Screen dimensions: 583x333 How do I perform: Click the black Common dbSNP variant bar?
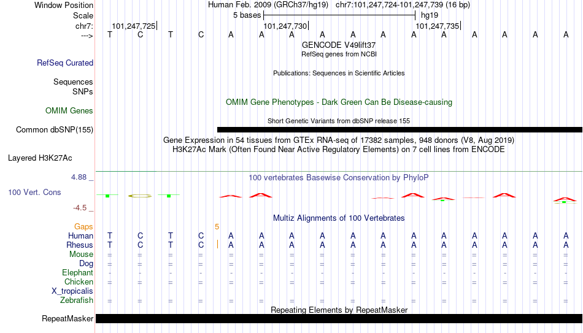tap(400, 130)
